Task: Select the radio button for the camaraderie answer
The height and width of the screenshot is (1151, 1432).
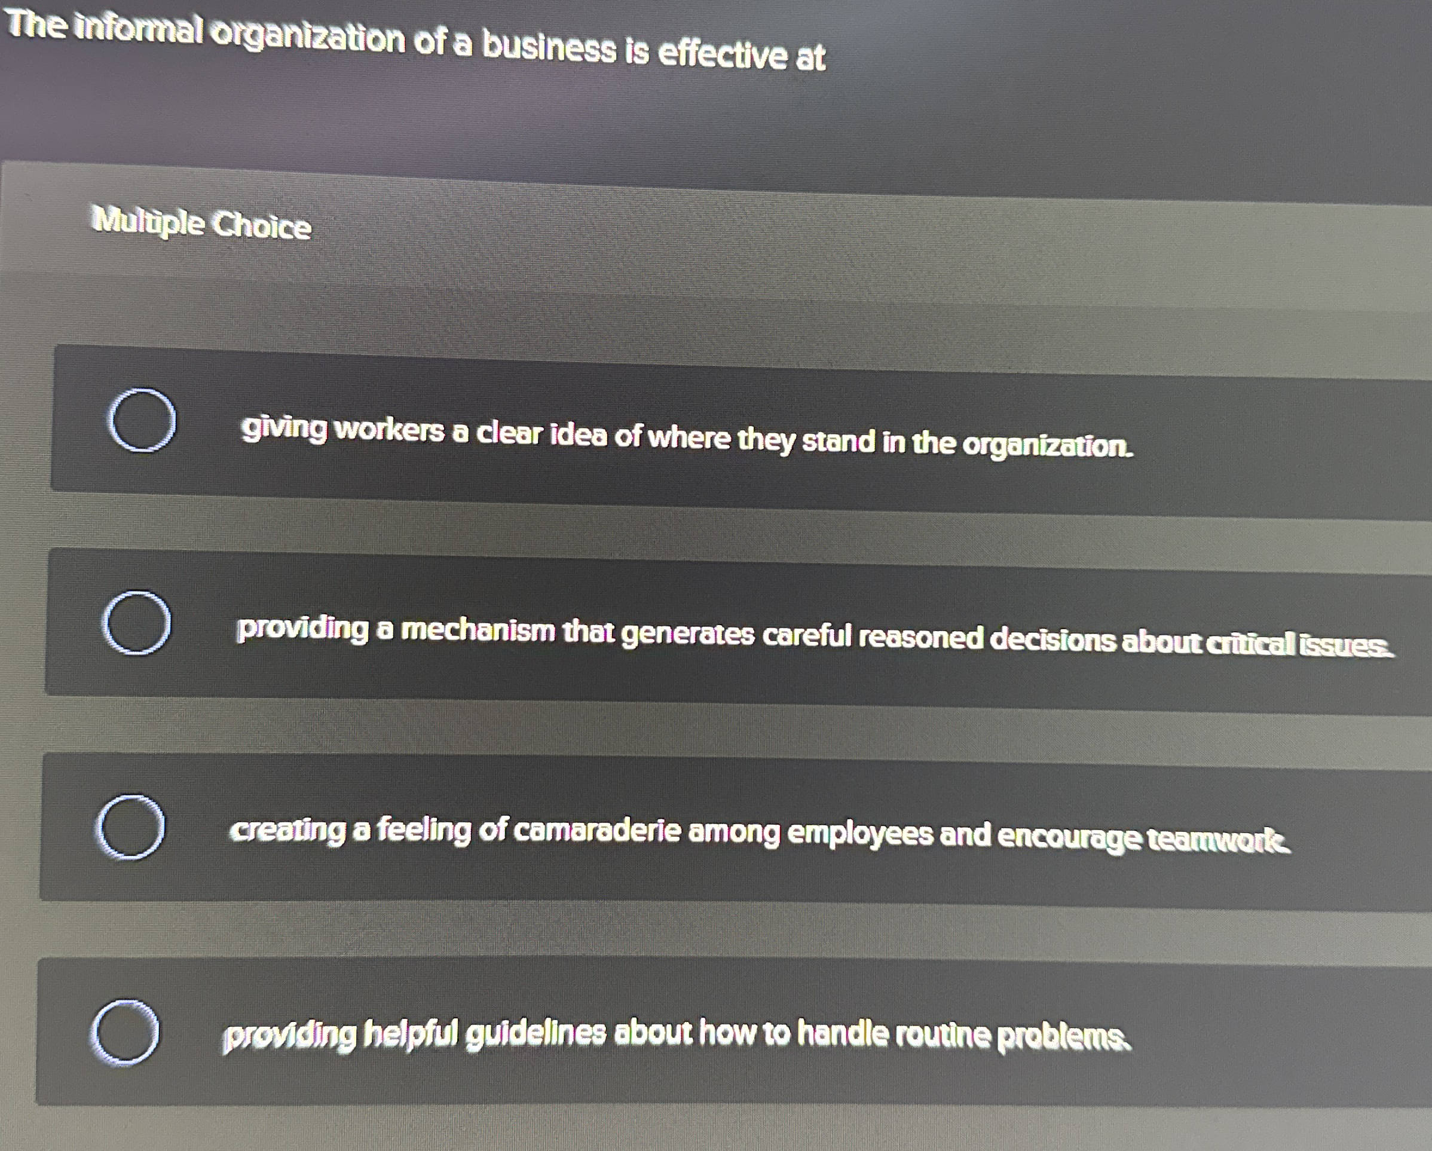Action: click(133, 827)
